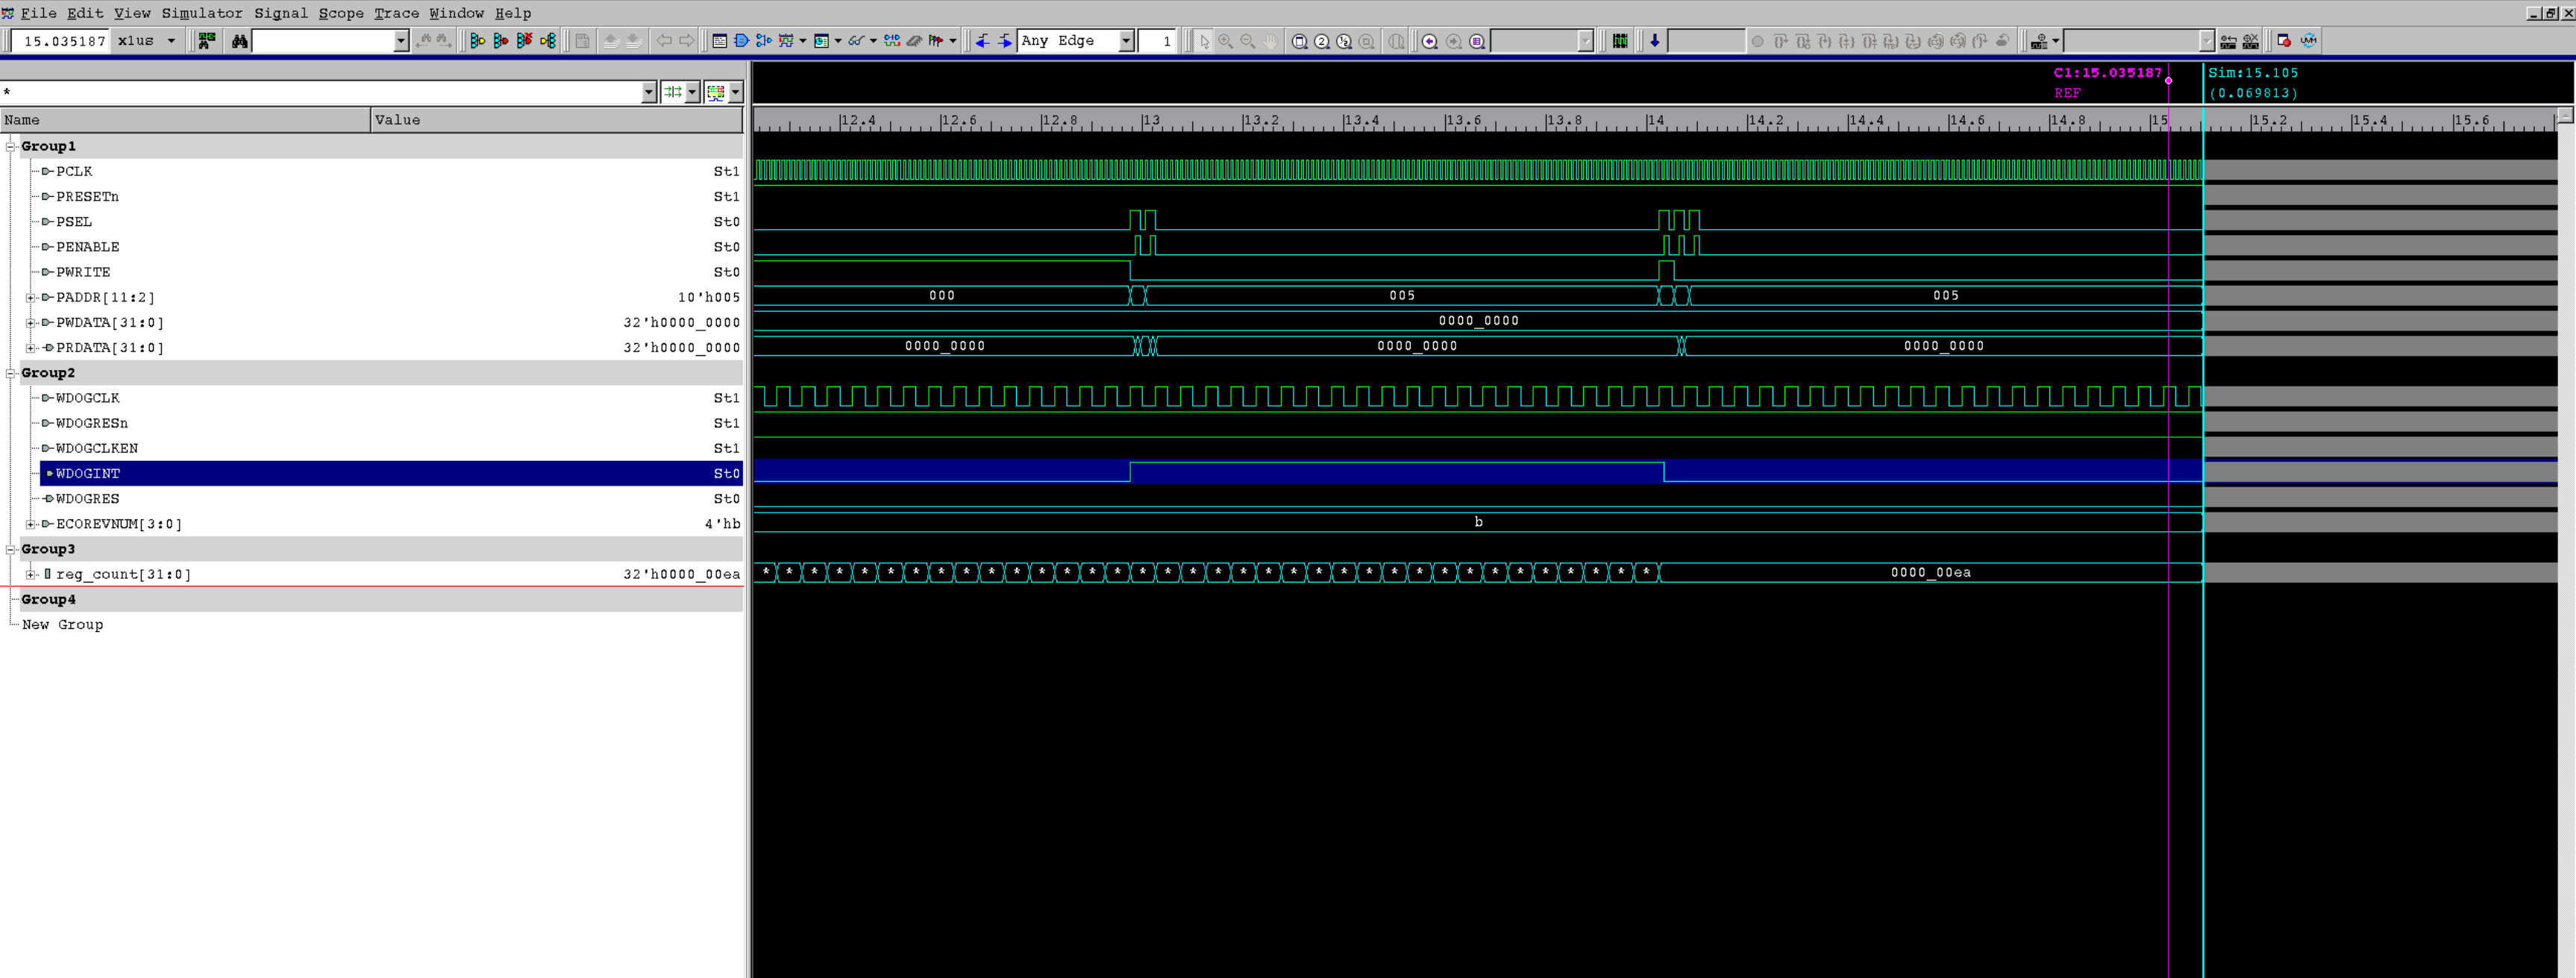Click the search previous edge arrow
Screen dimensions: 2576x978
pyautogui.click(x=982, y=41)
